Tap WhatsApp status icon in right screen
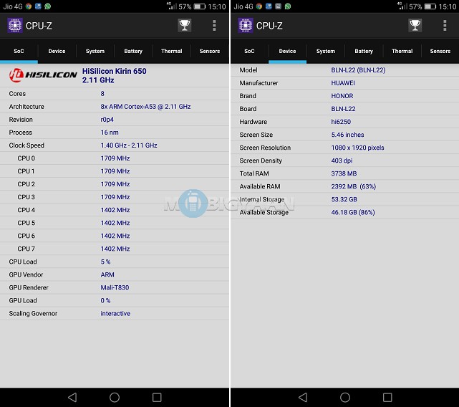 (288, 6)
